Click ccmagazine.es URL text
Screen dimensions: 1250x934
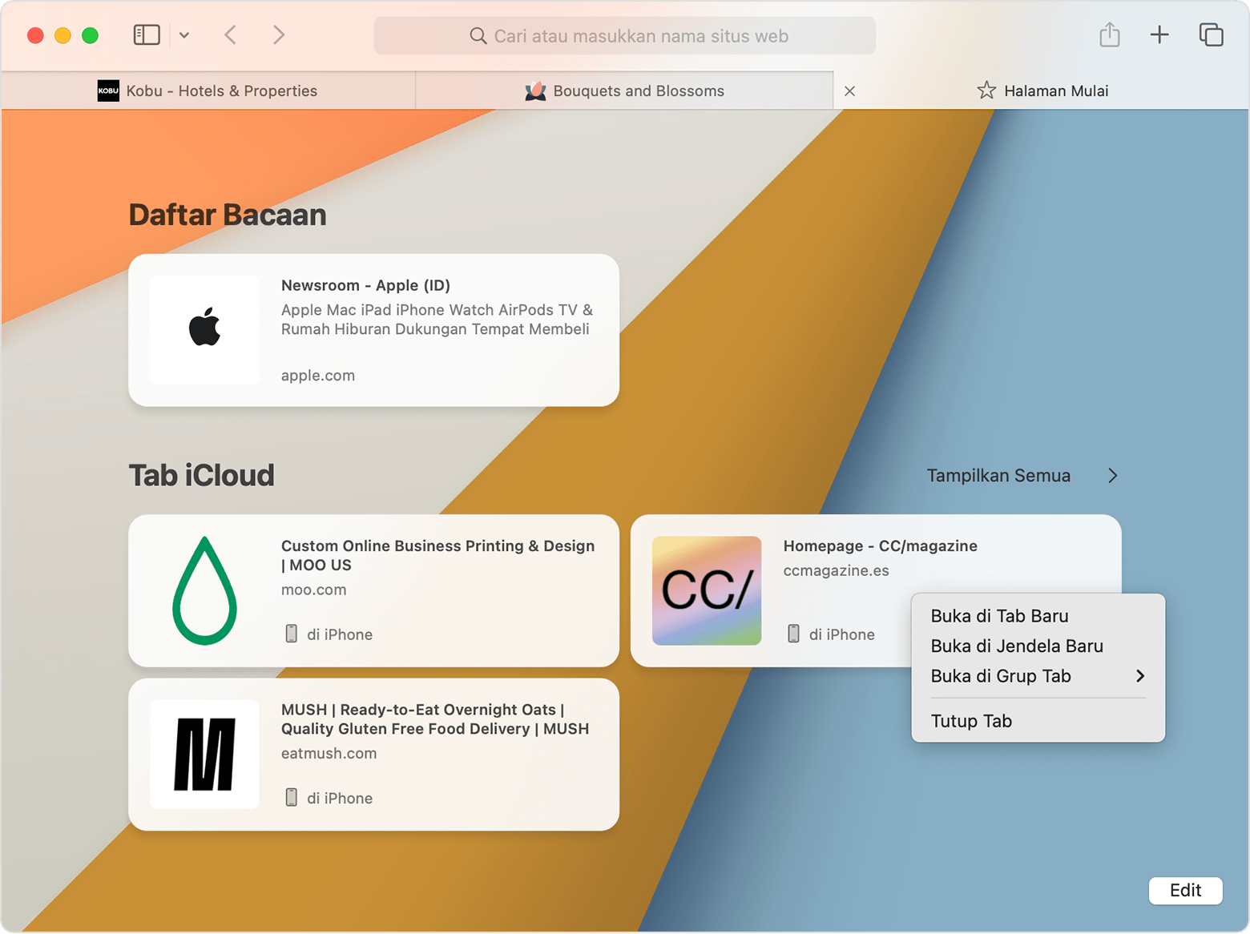836,571
